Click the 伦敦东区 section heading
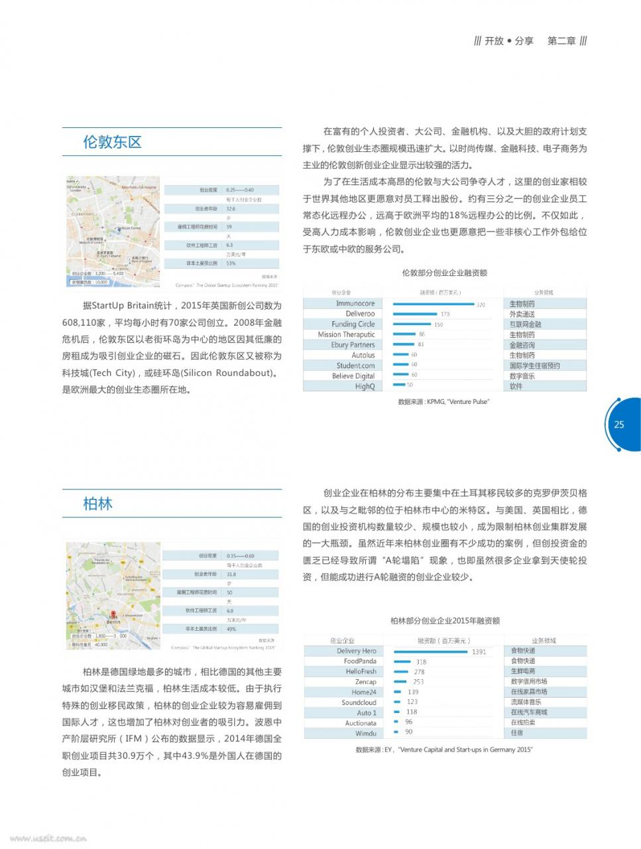Screen dimensions: 641x849 pos(112,142)
